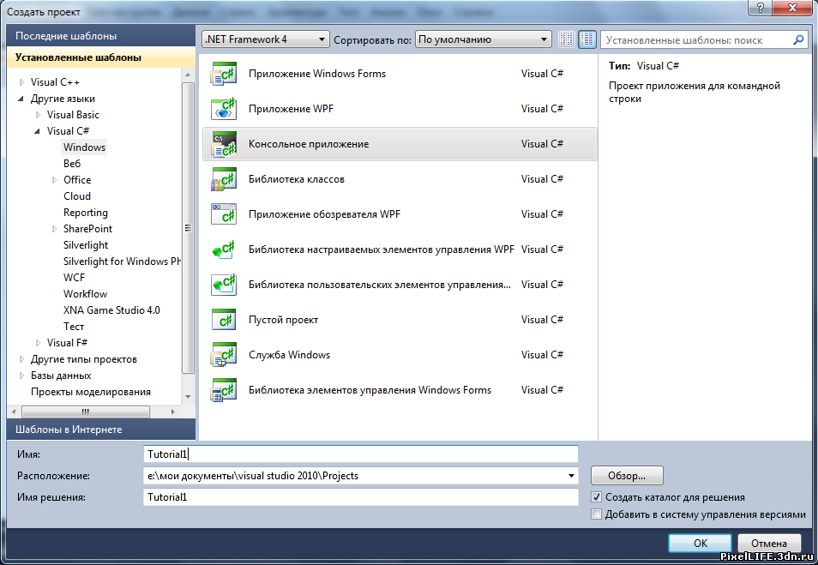Screen dimensions: 818x565
Task: Click the OK button
Action: pos(700,543)
